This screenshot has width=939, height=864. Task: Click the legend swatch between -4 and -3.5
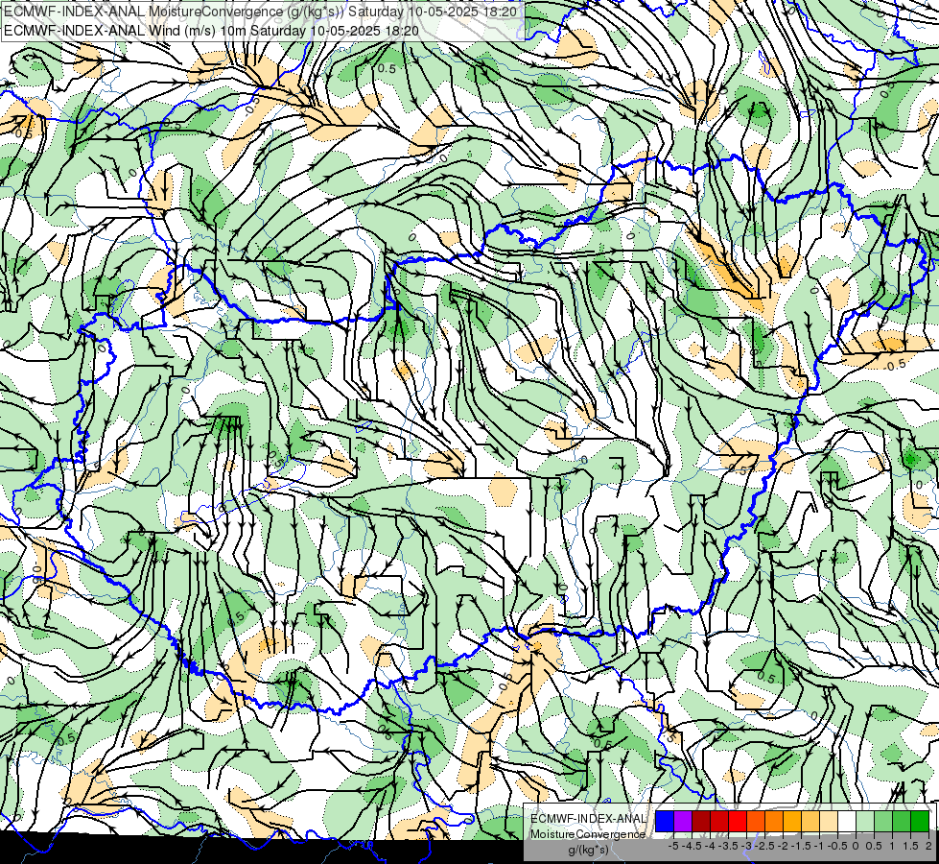point(719,821)
